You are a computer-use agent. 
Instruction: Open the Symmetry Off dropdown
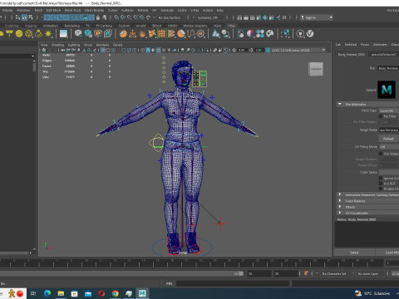pos(209,17)
